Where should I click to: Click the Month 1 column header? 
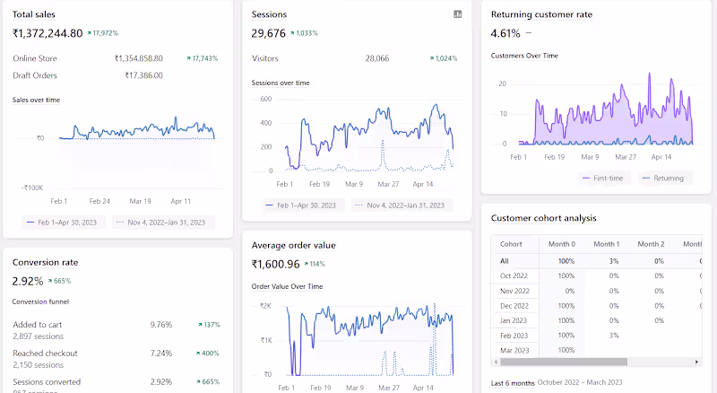tap(606, 244)
